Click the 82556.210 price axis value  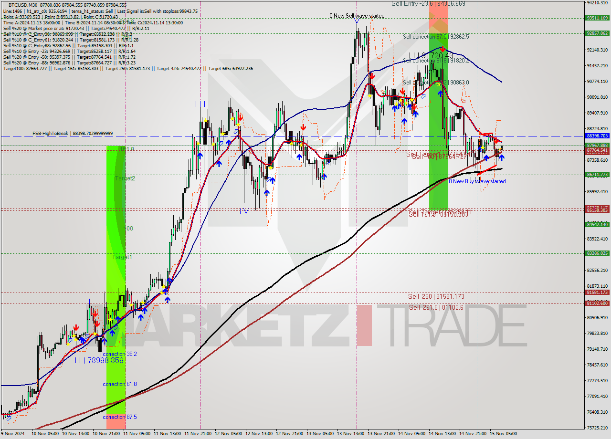point(597,270)
